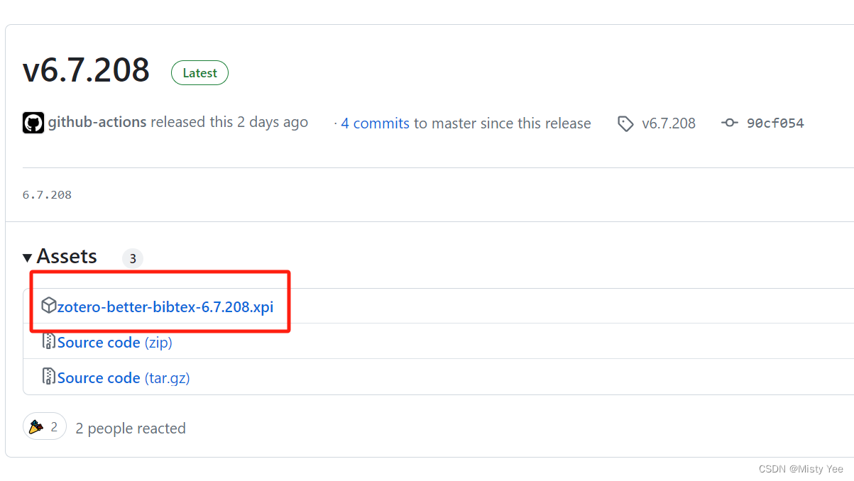
Task: Click the '6.7.208' release description text
Action: tap(47, 195)
